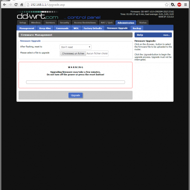Open the Setup tab
190x190 pixels.
(22, 23)
